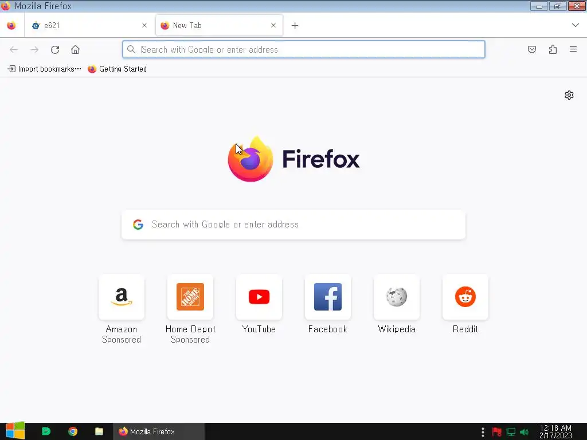The image size is (587, 440).
Task: Click the Amazon label text
Action: pyautogui.click(x=122, y=329)
